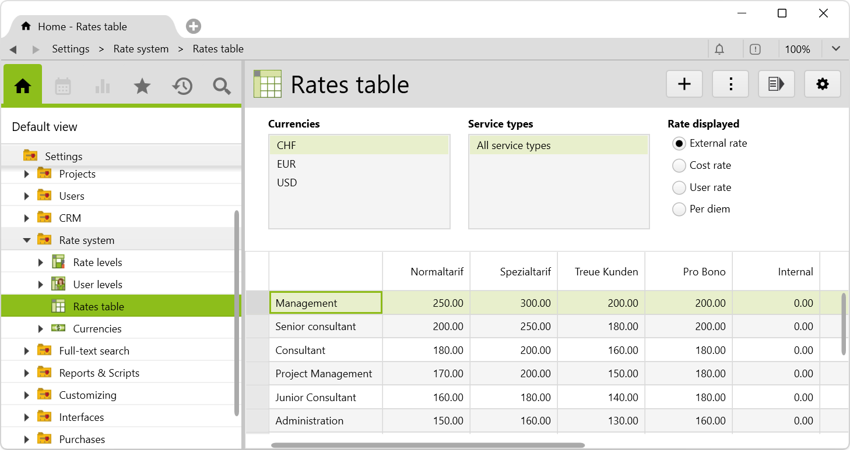Select the Cost rate radio button
Viewport: 850px width, 450px height.
679,166
